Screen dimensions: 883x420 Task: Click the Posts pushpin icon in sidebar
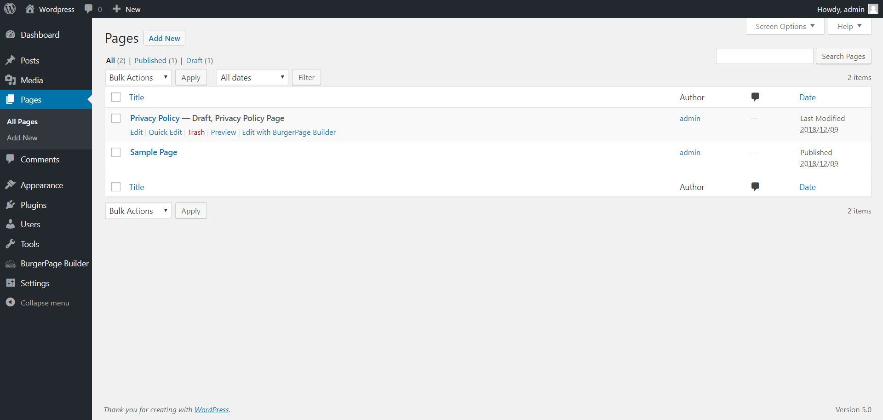(10, 60)
